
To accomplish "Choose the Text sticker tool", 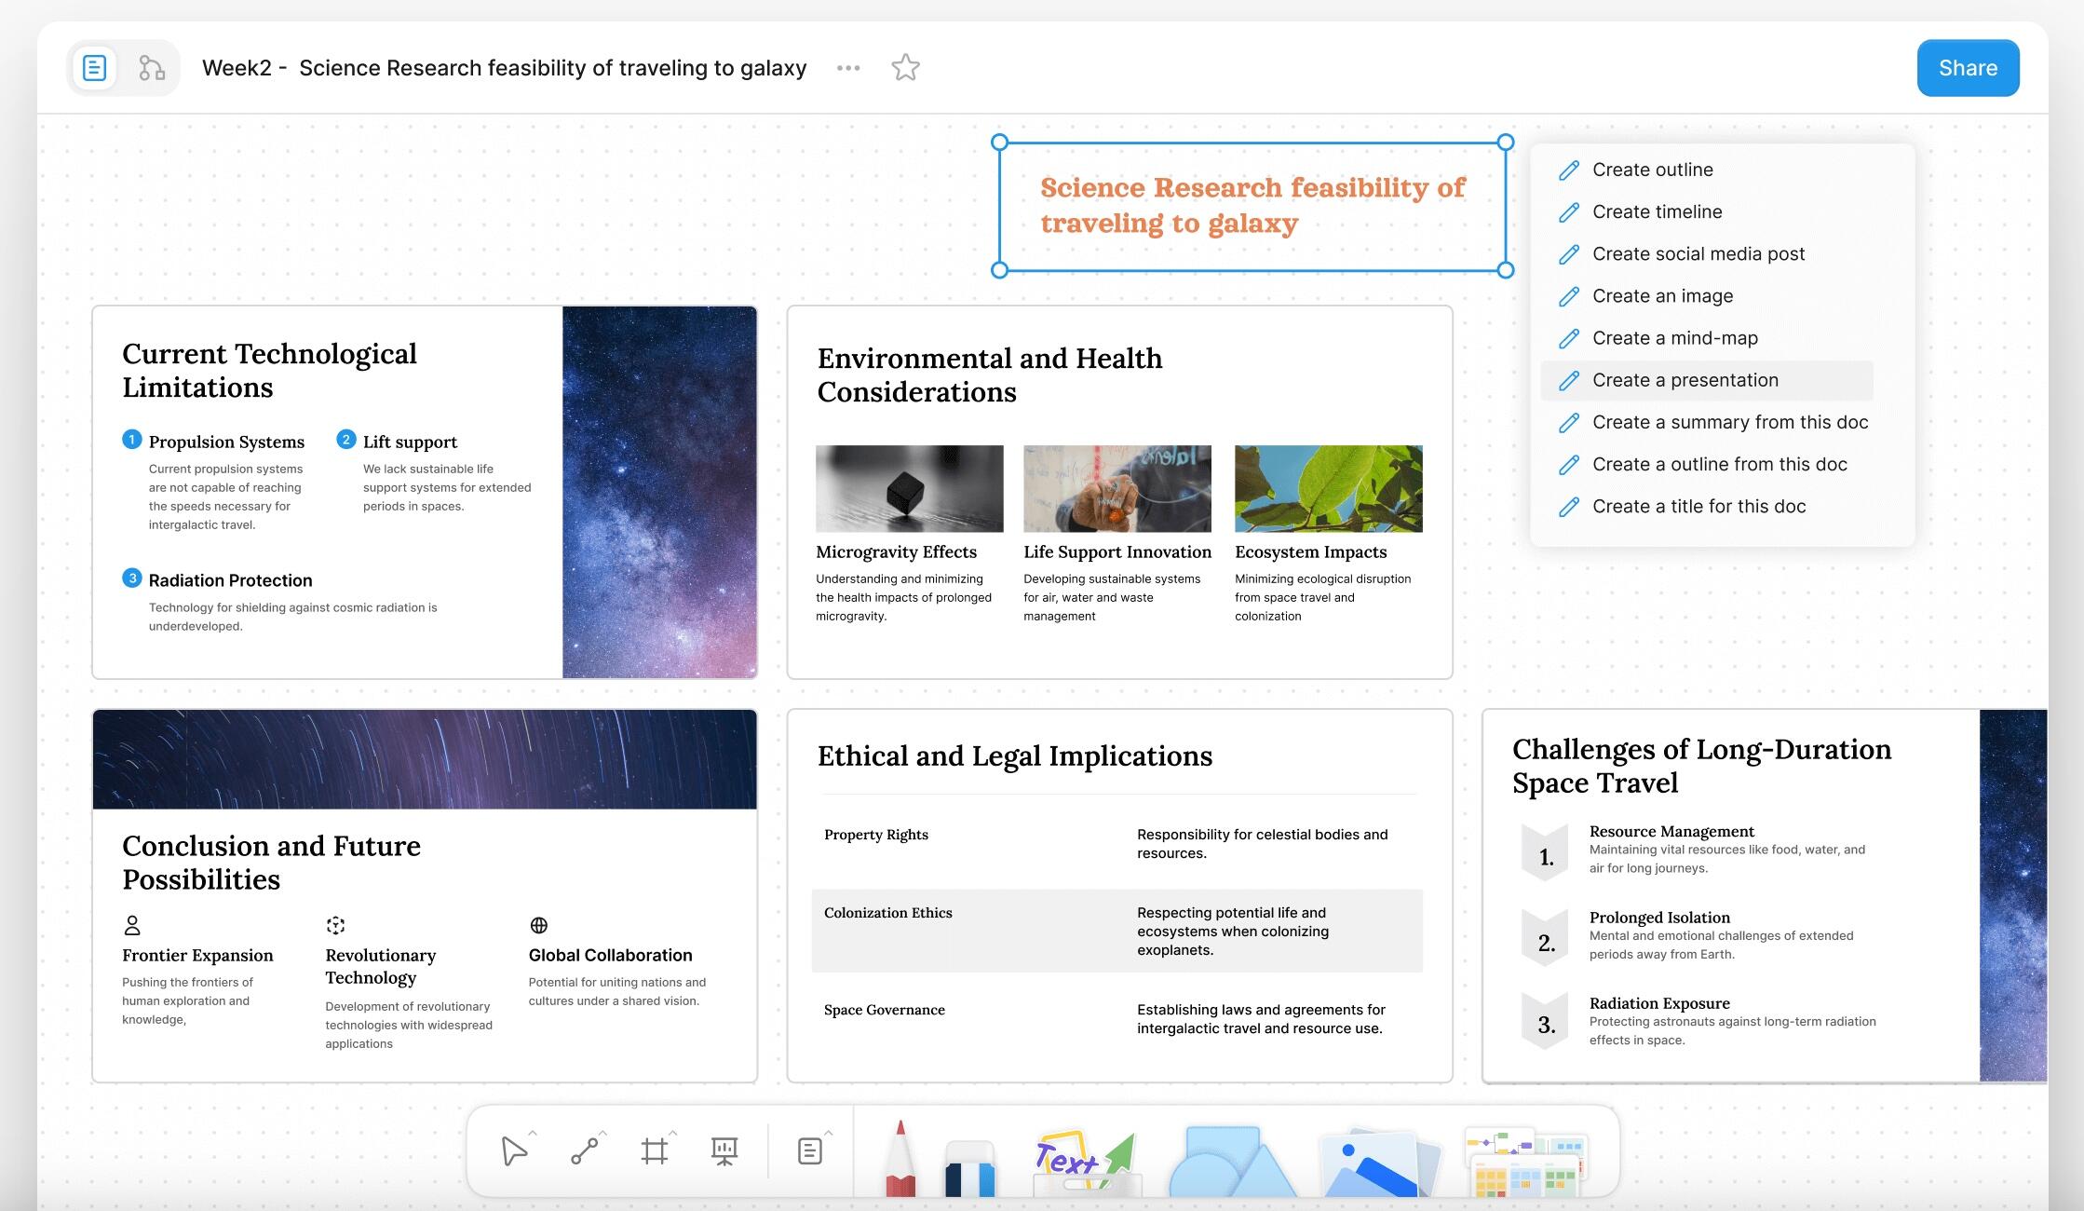I will 1087,1163.
